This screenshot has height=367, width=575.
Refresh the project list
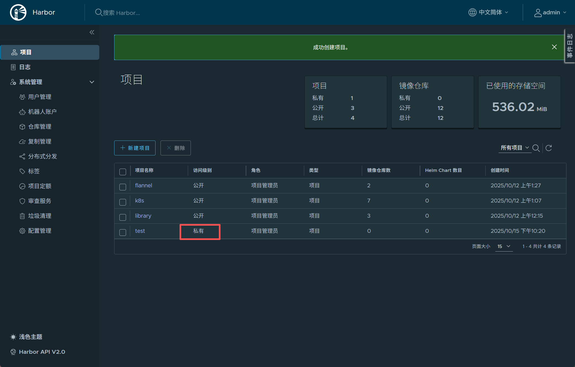pos(549,148)
